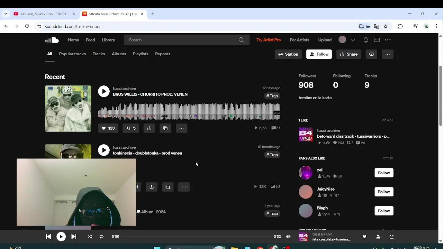Message the artist via envelope button
This screenshot has width=443, height=249.
tap(371, 54)
